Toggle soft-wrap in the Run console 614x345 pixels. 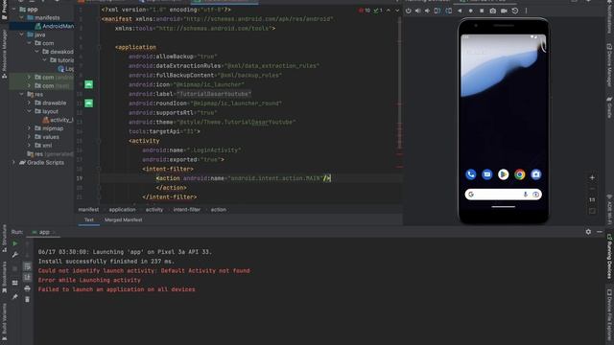(x=27, y=266)
